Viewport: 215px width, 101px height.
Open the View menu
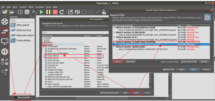[15, 7]
